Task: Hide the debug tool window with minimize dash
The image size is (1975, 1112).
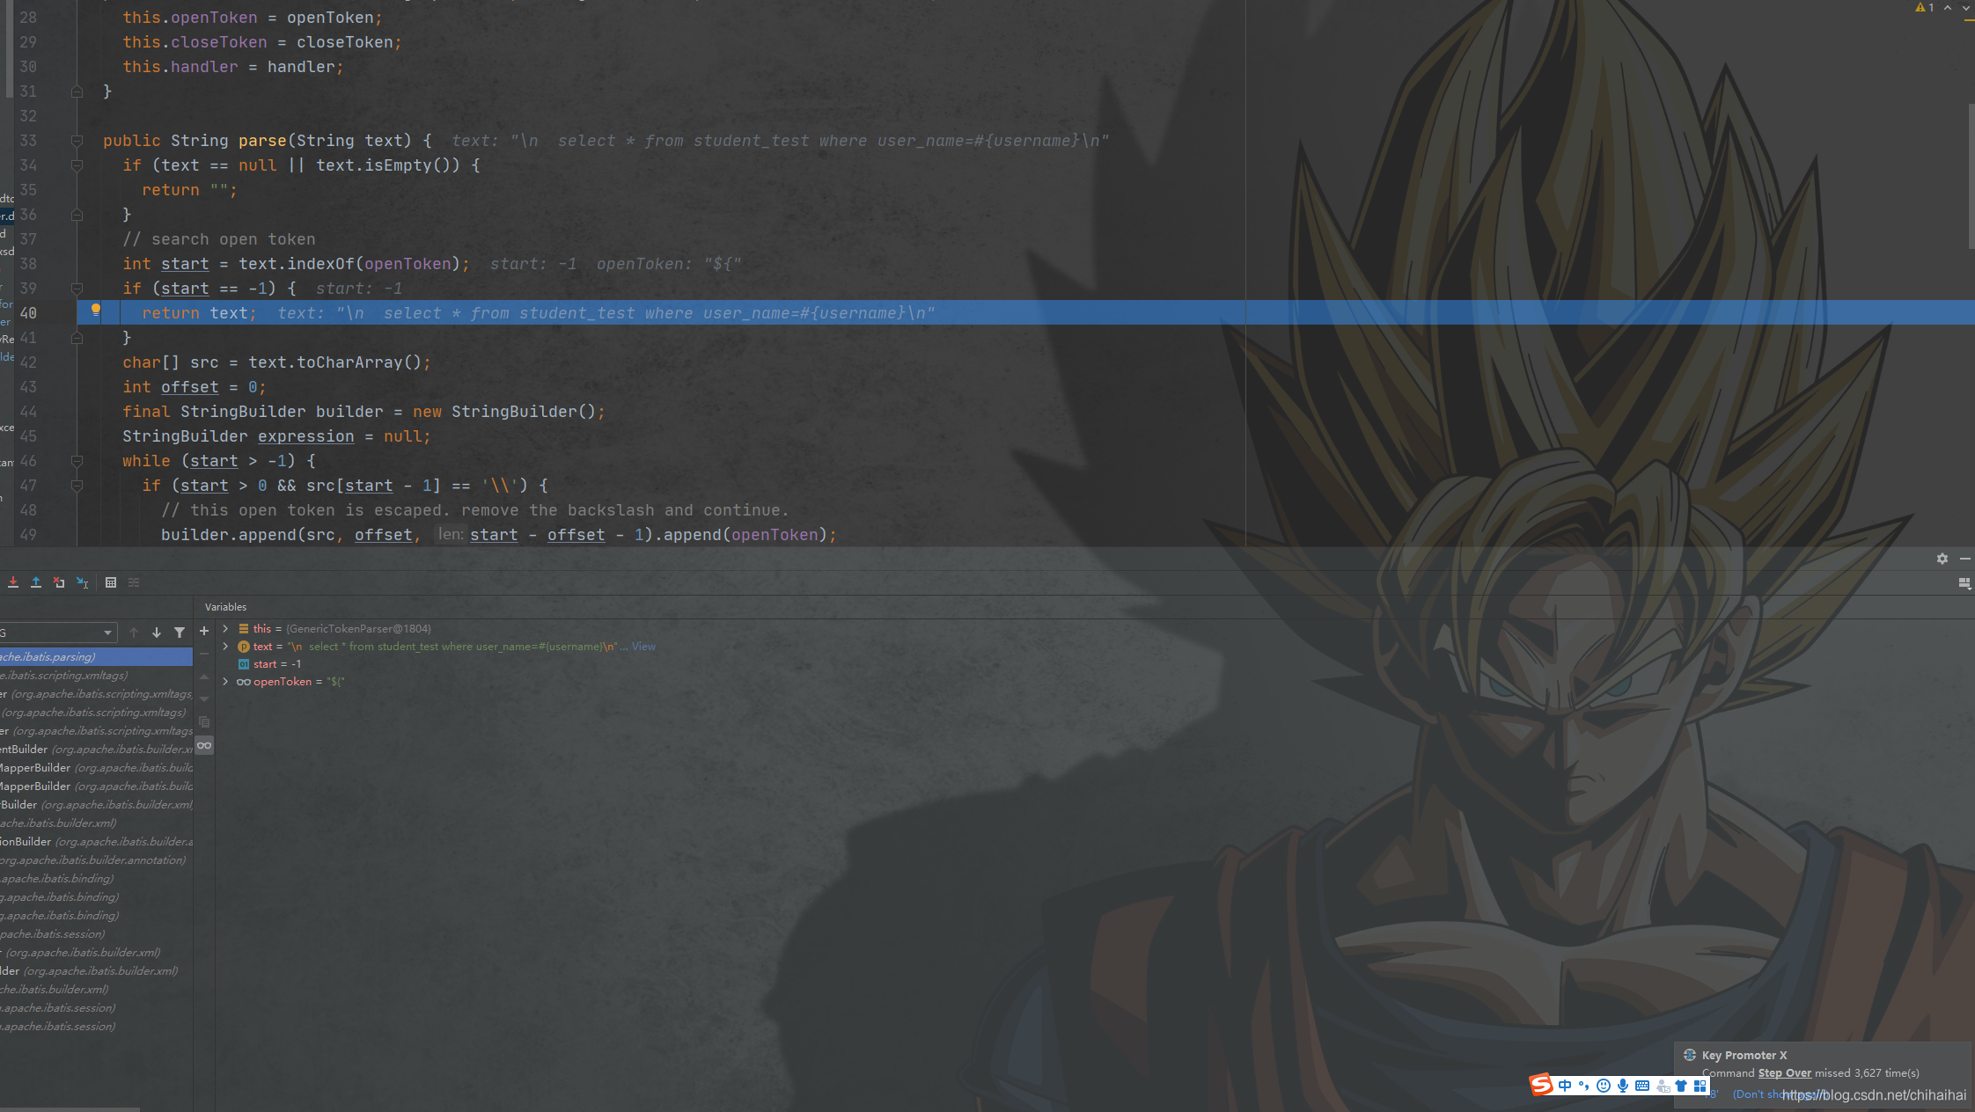Action: coord(1965,559)
